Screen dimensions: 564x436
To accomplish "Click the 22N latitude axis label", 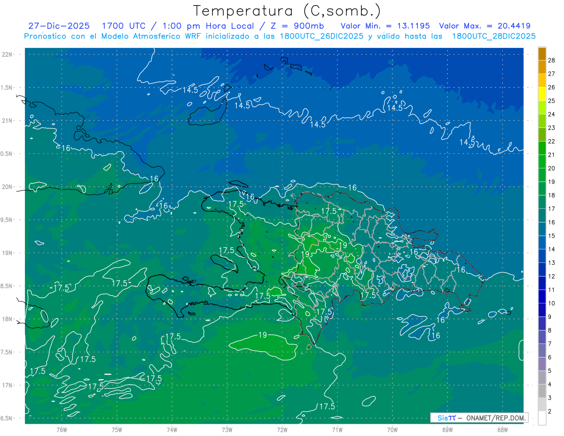I will [8, 55].
